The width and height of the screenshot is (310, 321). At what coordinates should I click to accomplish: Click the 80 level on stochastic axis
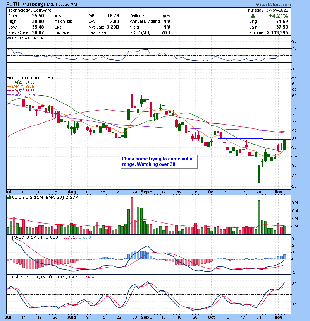tap(294, 284)
